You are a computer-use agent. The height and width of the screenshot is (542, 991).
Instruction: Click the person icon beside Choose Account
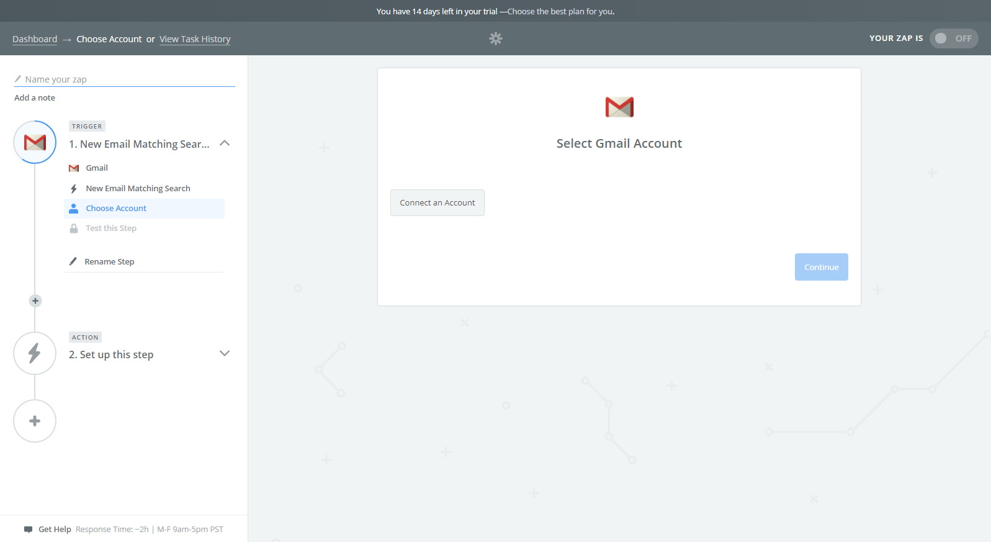point(74,209)
